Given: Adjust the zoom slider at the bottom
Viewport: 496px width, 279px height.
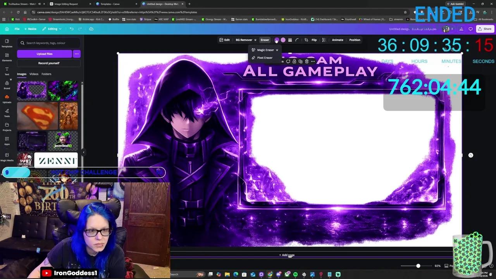Looking at the screenshot, I should coord(418,266).
